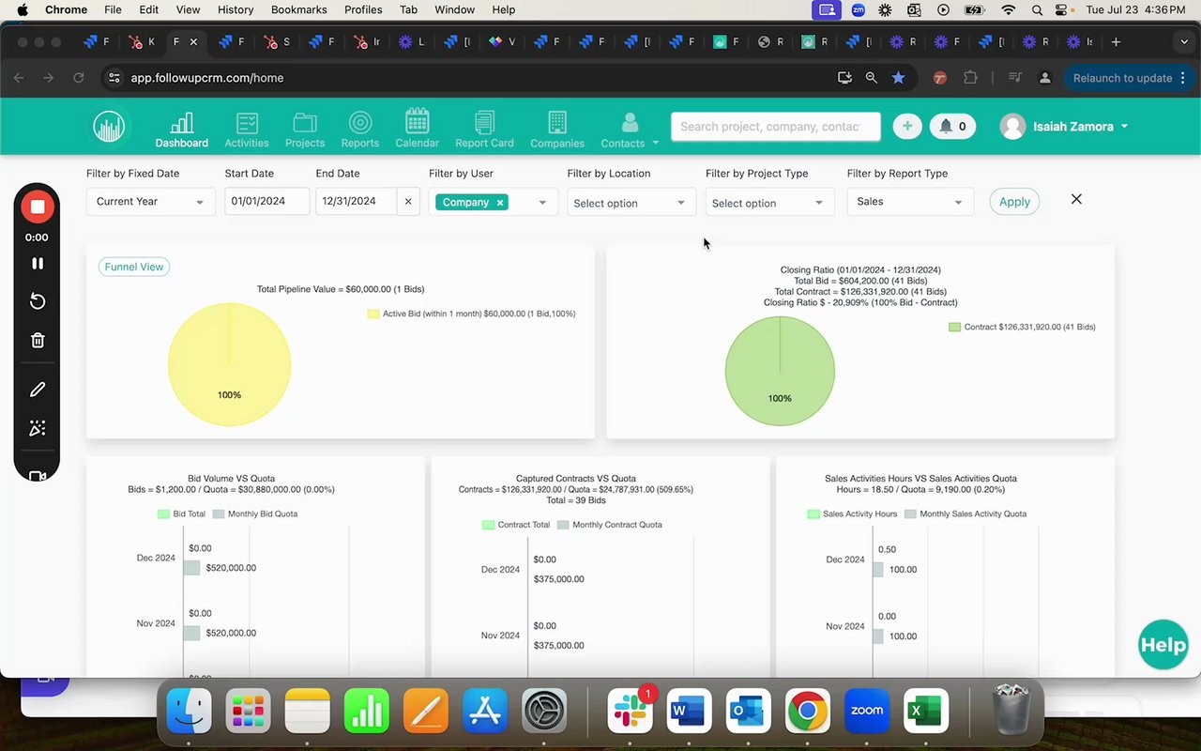Open the Profiles menu

[363, 9]
